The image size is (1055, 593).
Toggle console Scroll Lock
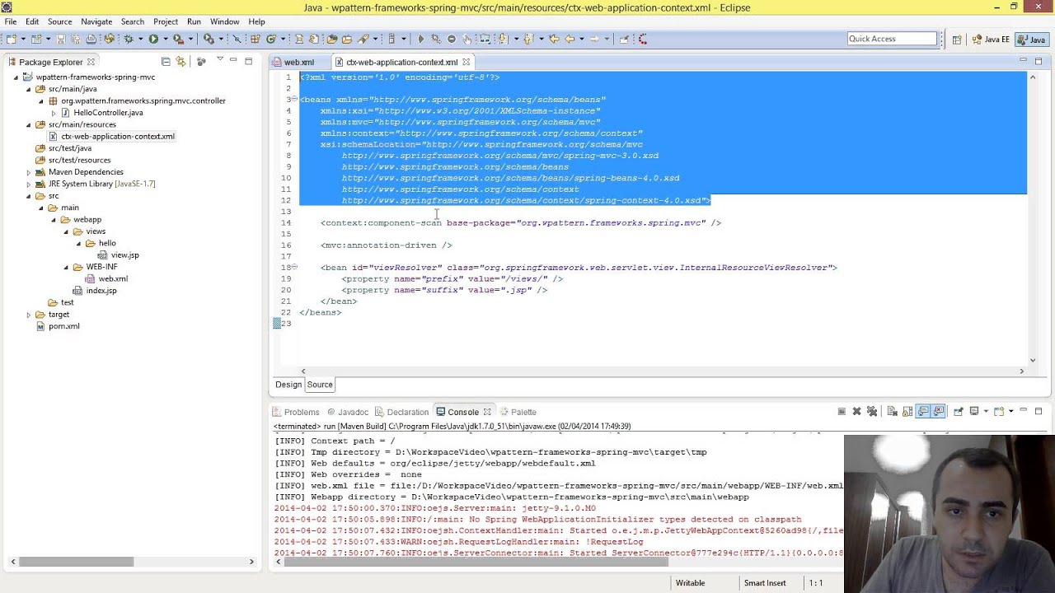[x=907, y=412]
